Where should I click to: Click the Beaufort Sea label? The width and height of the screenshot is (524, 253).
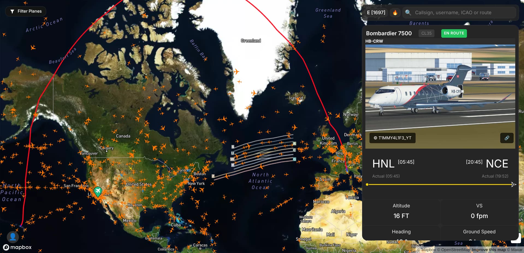(63, 56)
